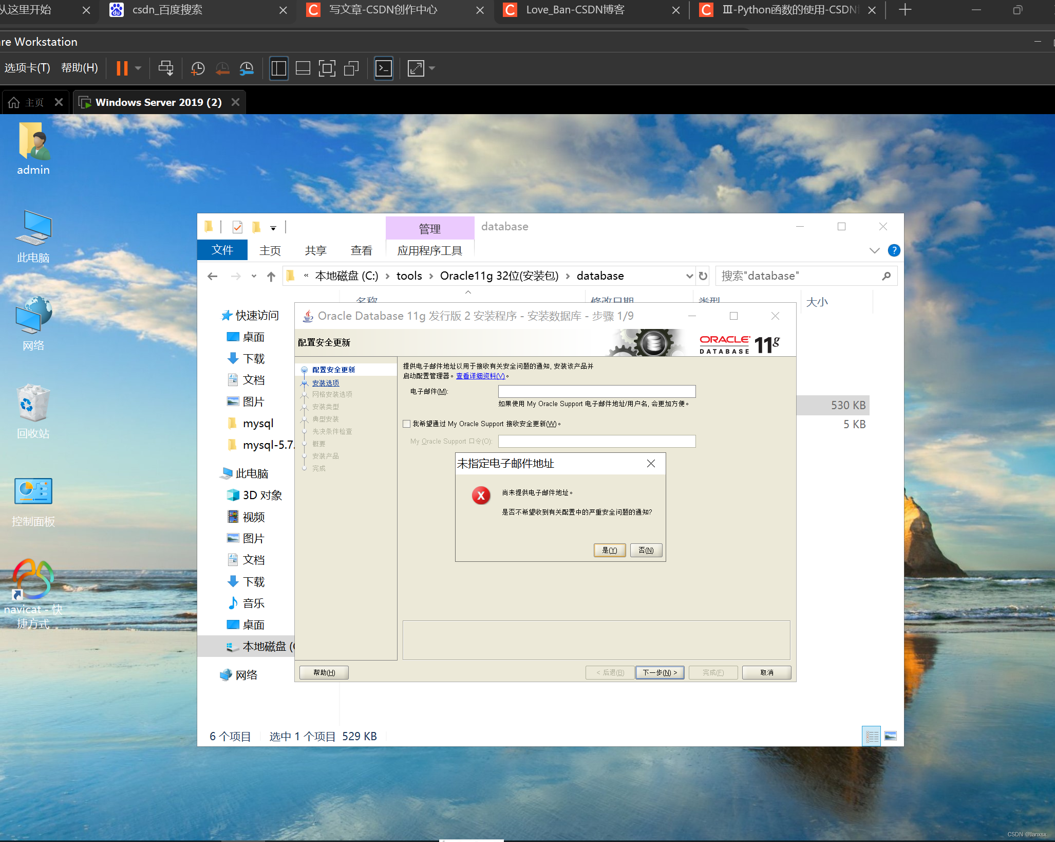Open the 帮助(H) menu in VMware
1055x842 pixels.
pyautogui.click(x=80, y=67)
